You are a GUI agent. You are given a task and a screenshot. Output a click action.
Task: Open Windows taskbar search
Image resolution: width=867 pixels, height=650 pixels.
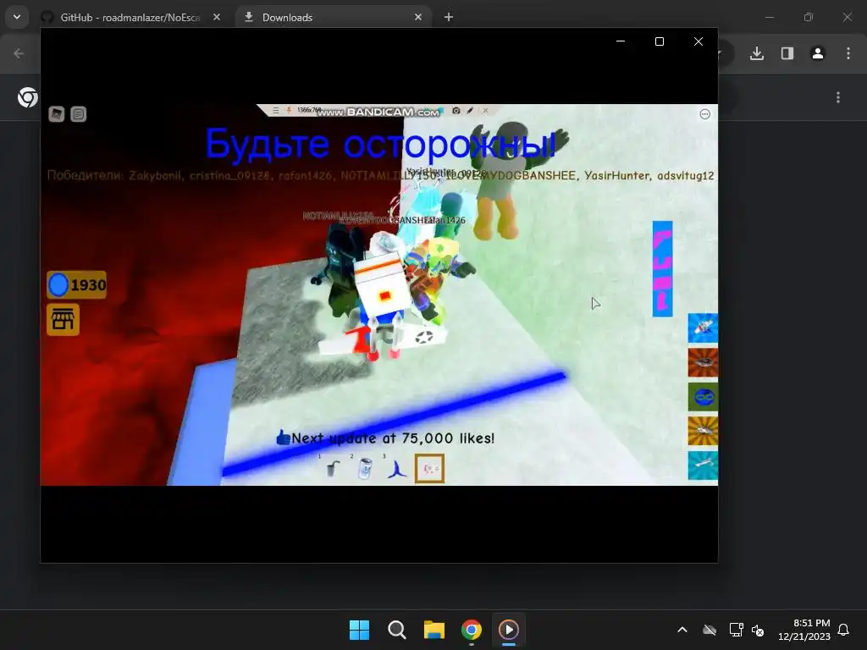click(396, 630)
